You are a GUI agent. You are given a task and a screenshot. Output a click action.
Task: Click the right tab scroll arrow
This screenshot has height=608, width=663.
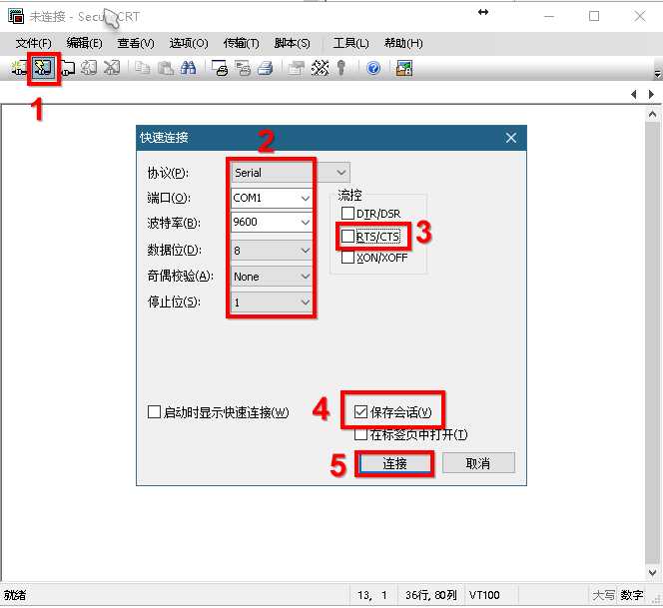click(x=652, y=94)
